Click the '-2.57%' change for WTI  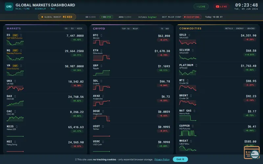(x=250, y=85)
